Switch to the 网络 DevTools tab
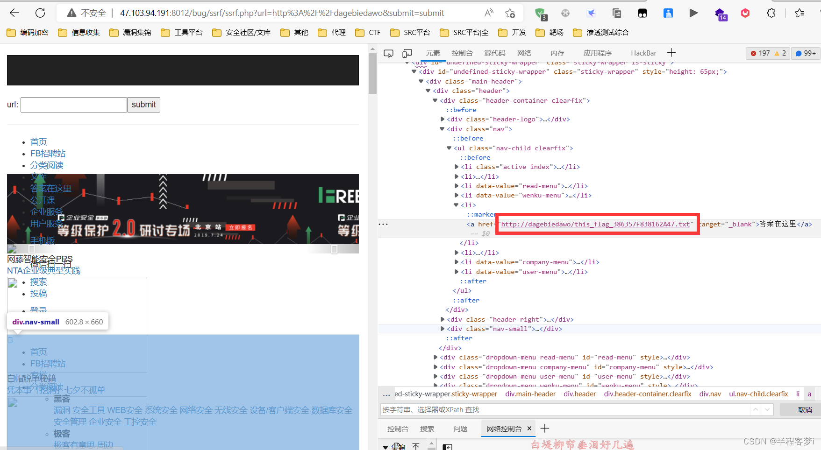The width and height of the screenshot is (821, 450). tap(524, 53)
